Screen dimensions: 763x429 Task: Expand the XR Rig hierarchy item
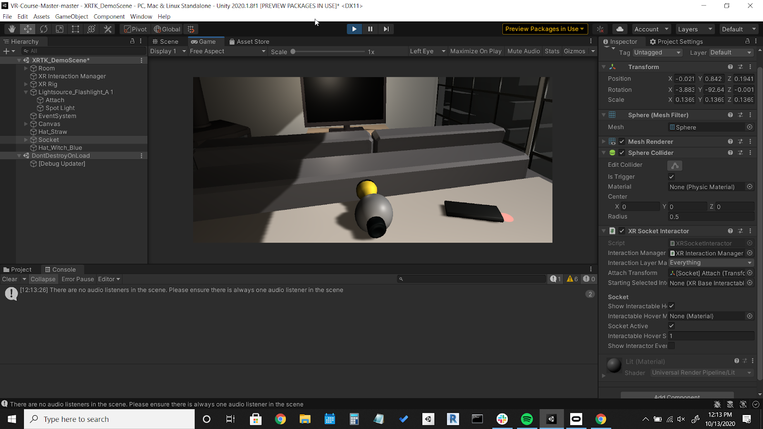click(26, 84)
